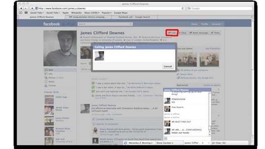265x149 pixels.
Task: Click James Clifford Downes chat window header
Action: coord(187,90)
